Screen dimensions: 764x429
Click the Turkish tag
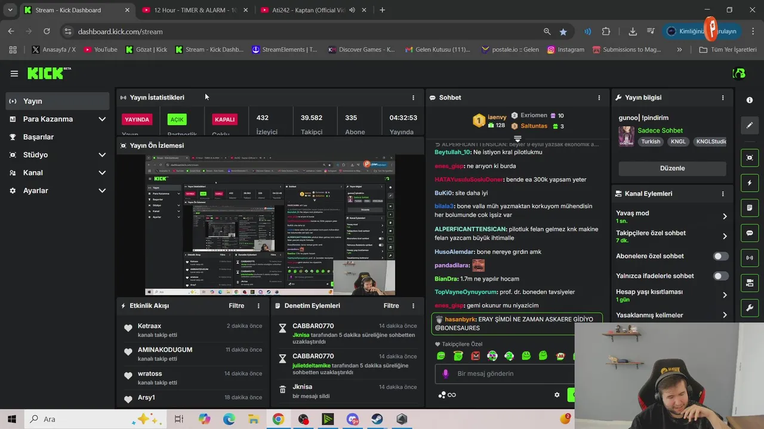651,142
